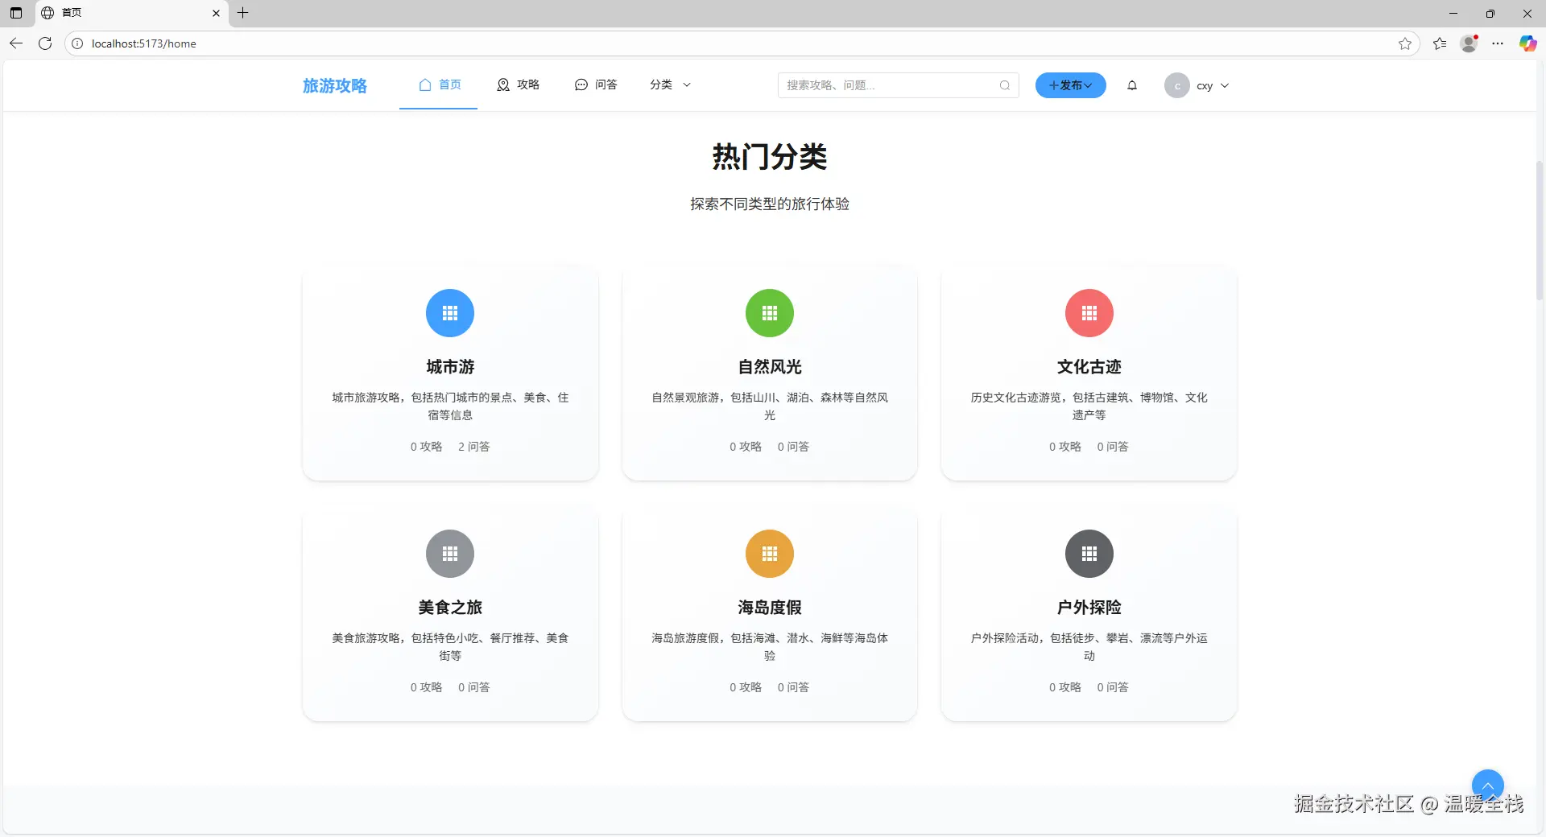Go to the 首页 navigation tab
This screenshot has height=837, width=1546.
coord(439,85)
